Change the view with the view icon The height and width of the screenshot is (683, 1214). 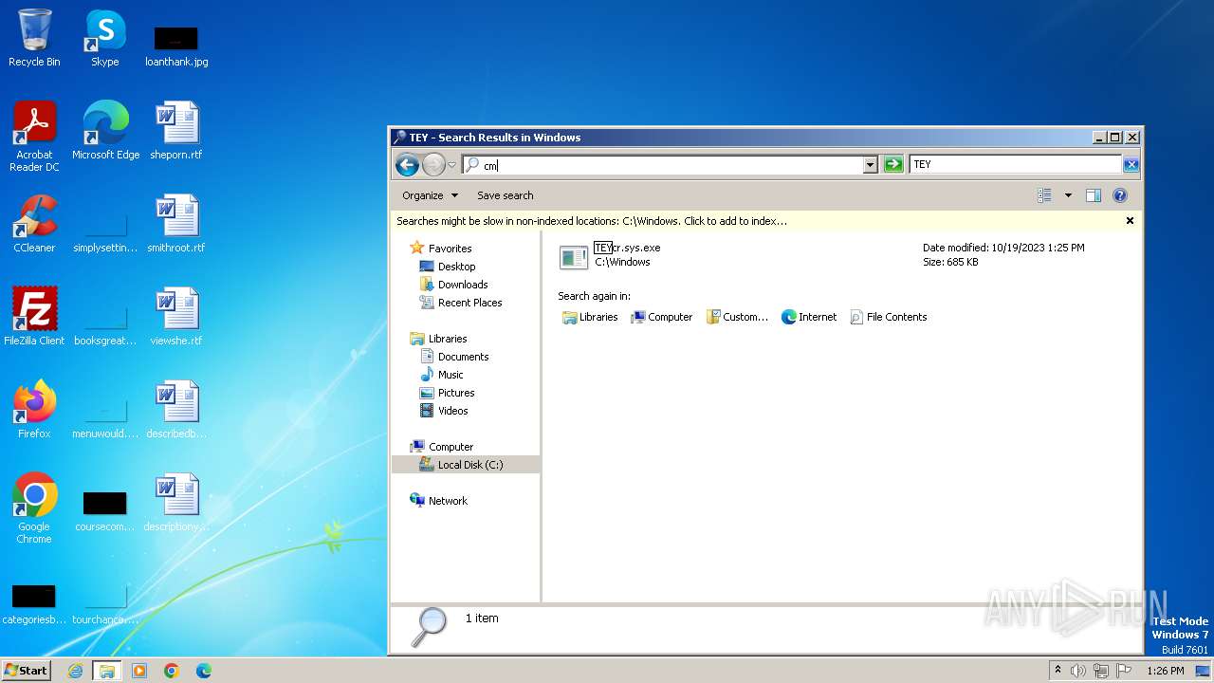coord(1044,195)
